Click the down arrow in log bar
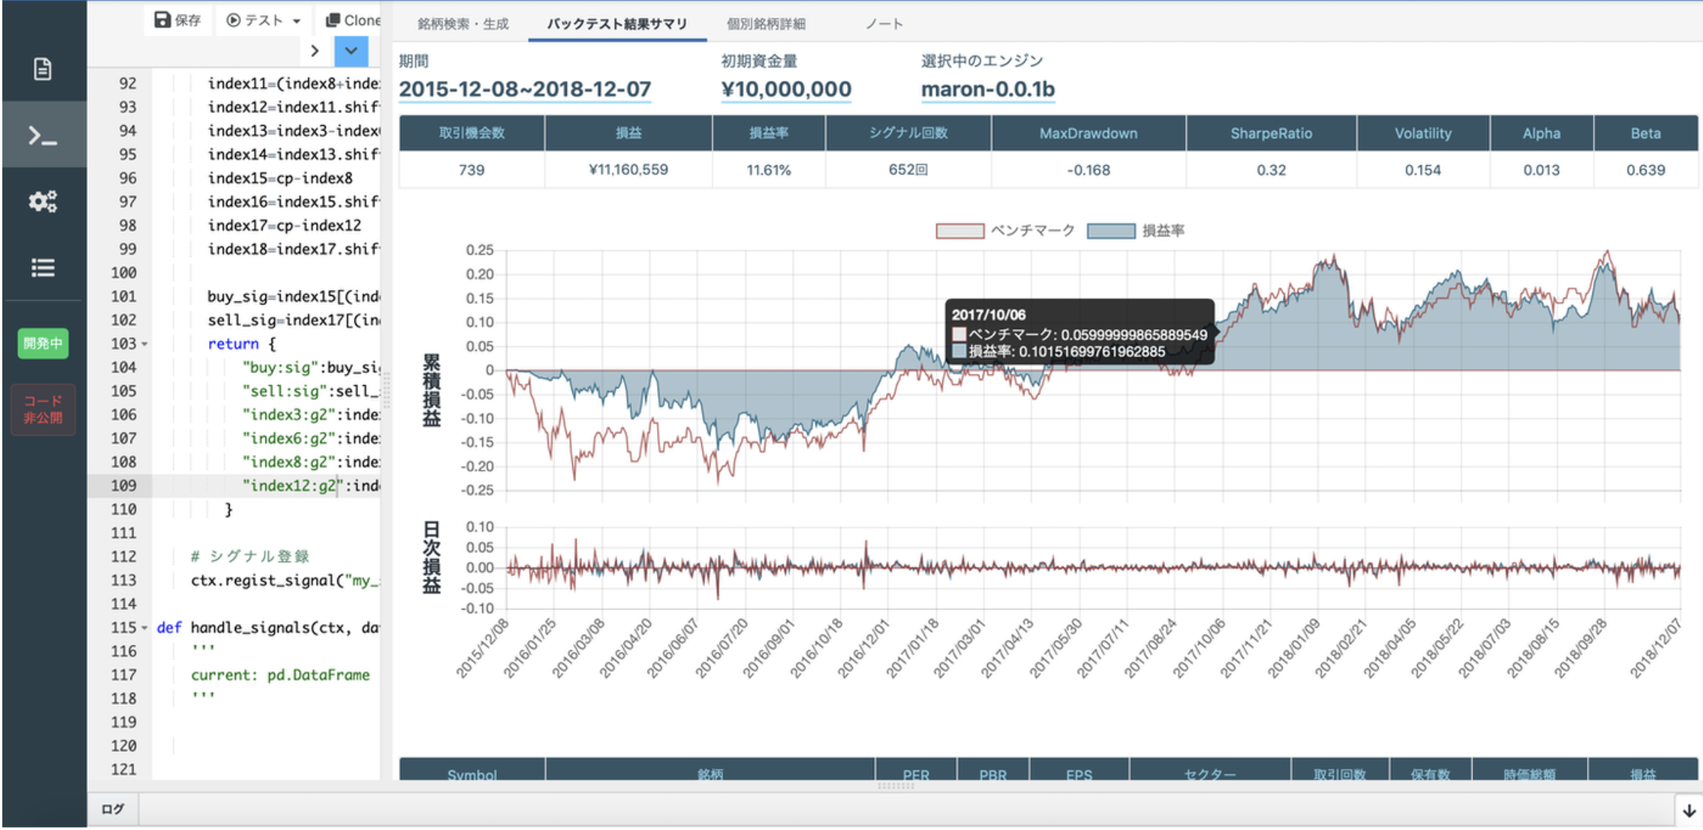The image size is (1703, 830). tap(1689, 810)
